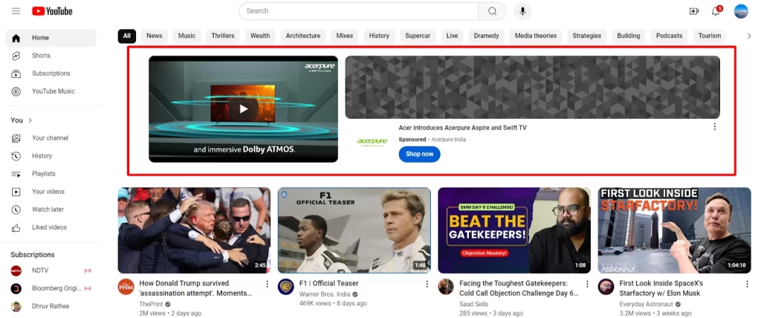Open Your channel in the sidebar
Screen dimensions: 761x318
click(51, 138)
